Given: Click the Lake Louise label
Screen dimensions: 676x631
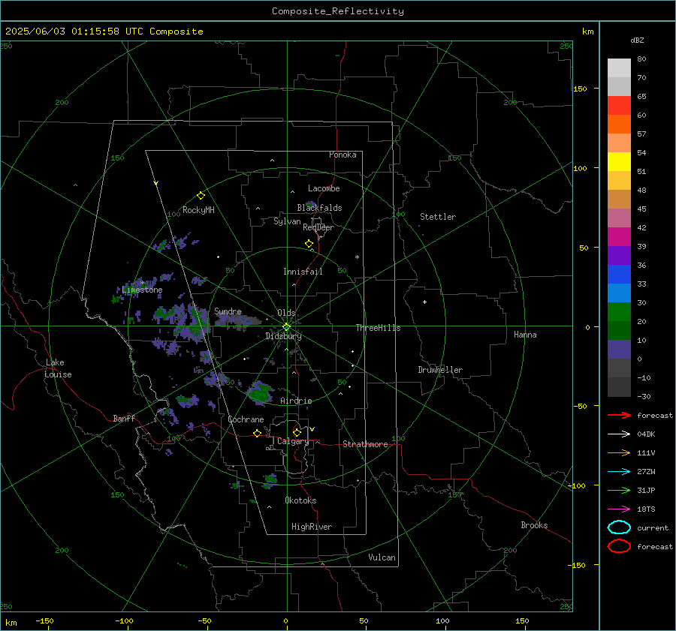Looking at the screenshot, I should click(58, 368).
